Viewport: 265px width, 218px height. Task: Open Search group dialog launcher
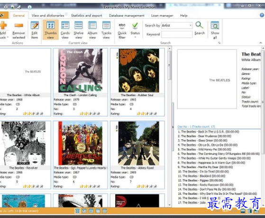coord(219,43)
